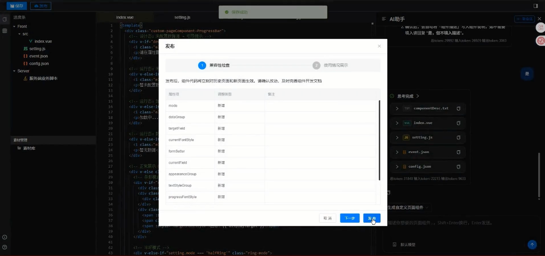Copy the index.vue result content
545x256 pixels.
[458, 123]
